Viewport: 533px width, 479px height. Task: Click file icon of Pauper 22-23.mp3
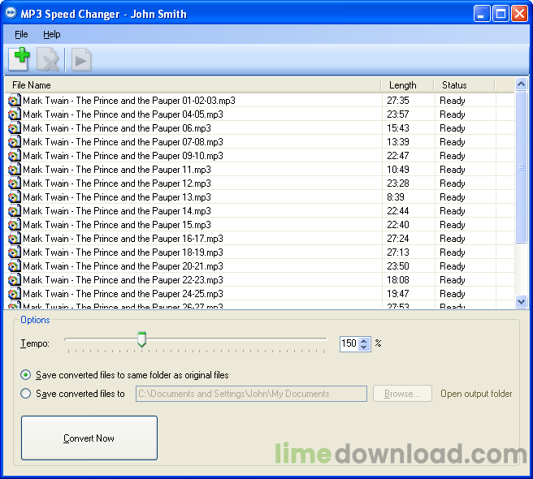point(14,280)
